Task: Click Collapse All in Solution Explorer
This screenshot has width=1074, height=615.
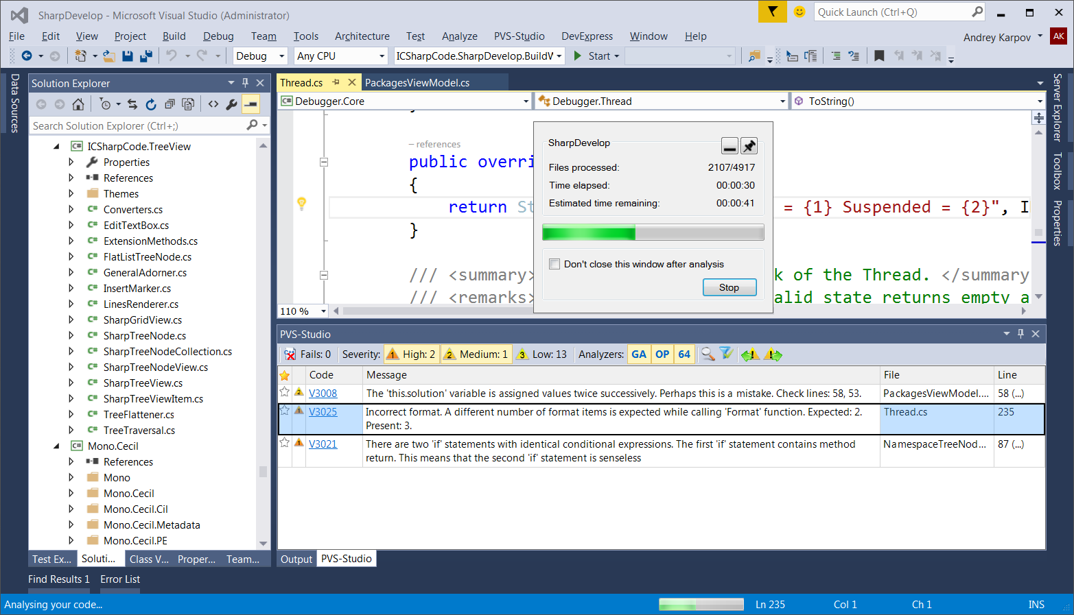Action: [170, 104]
